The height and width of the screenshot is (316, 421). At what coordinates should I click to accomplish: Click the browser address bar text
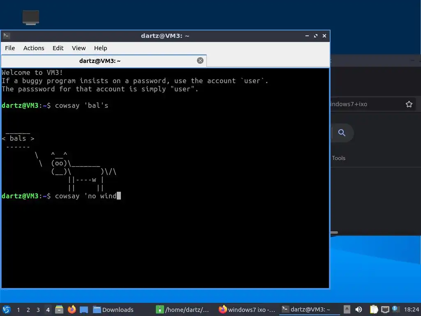pos(349,104)
